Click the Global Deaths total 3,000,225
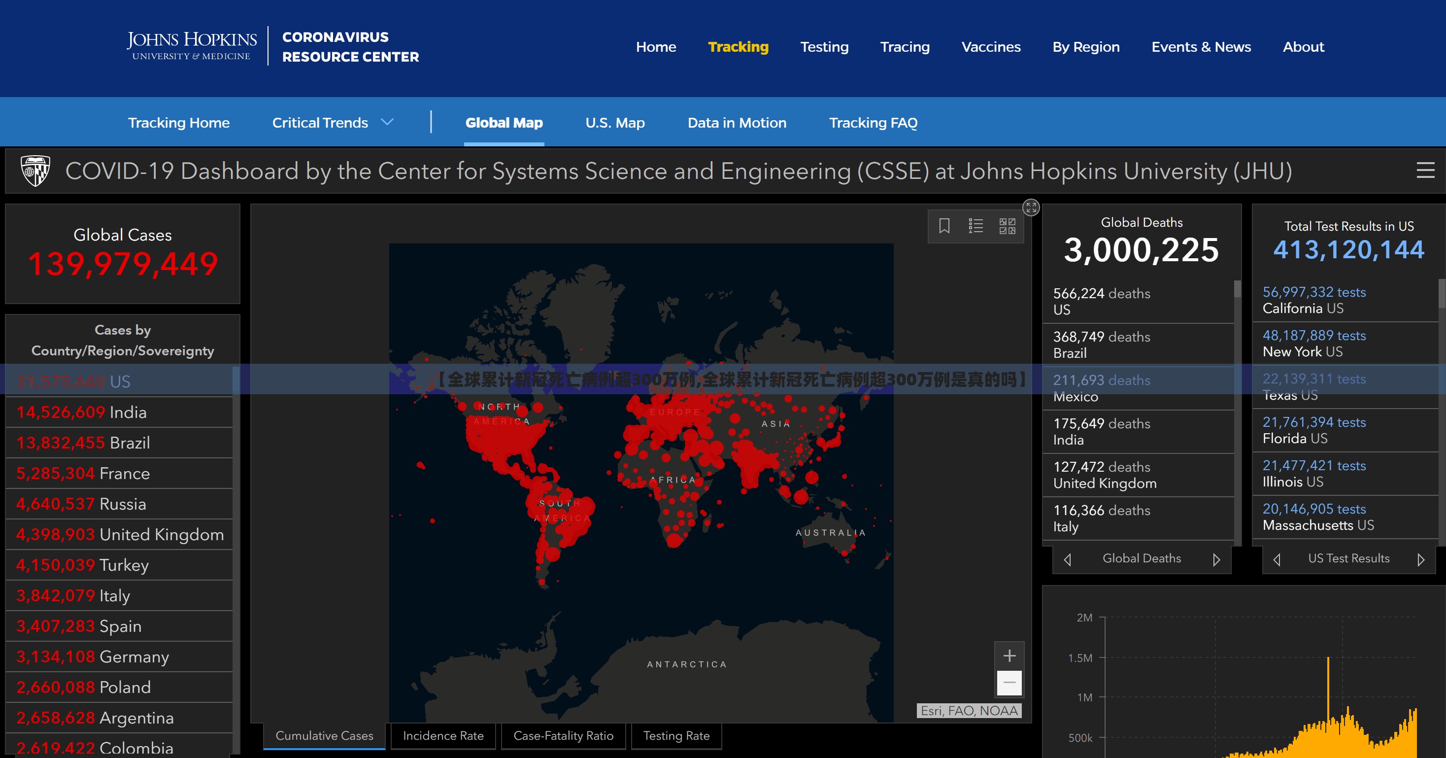Screen dimensions: 1446x758 (x=1141, y=250)
